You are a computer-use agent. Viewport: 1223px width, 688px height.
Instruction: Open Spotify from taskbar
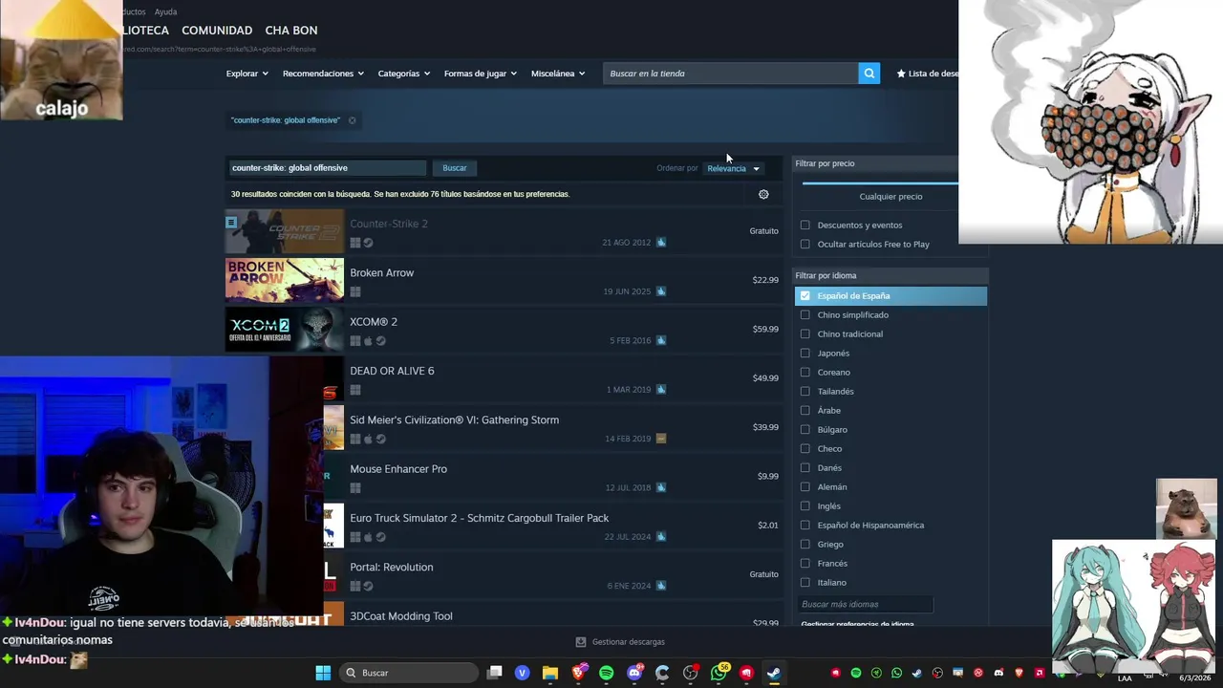[x=606, y=673]
